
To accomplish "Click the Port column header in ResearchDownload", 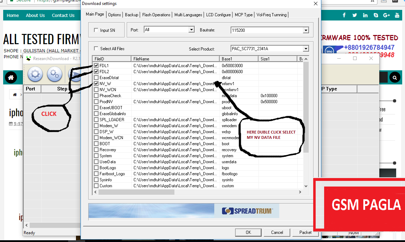I will point(32,89).
